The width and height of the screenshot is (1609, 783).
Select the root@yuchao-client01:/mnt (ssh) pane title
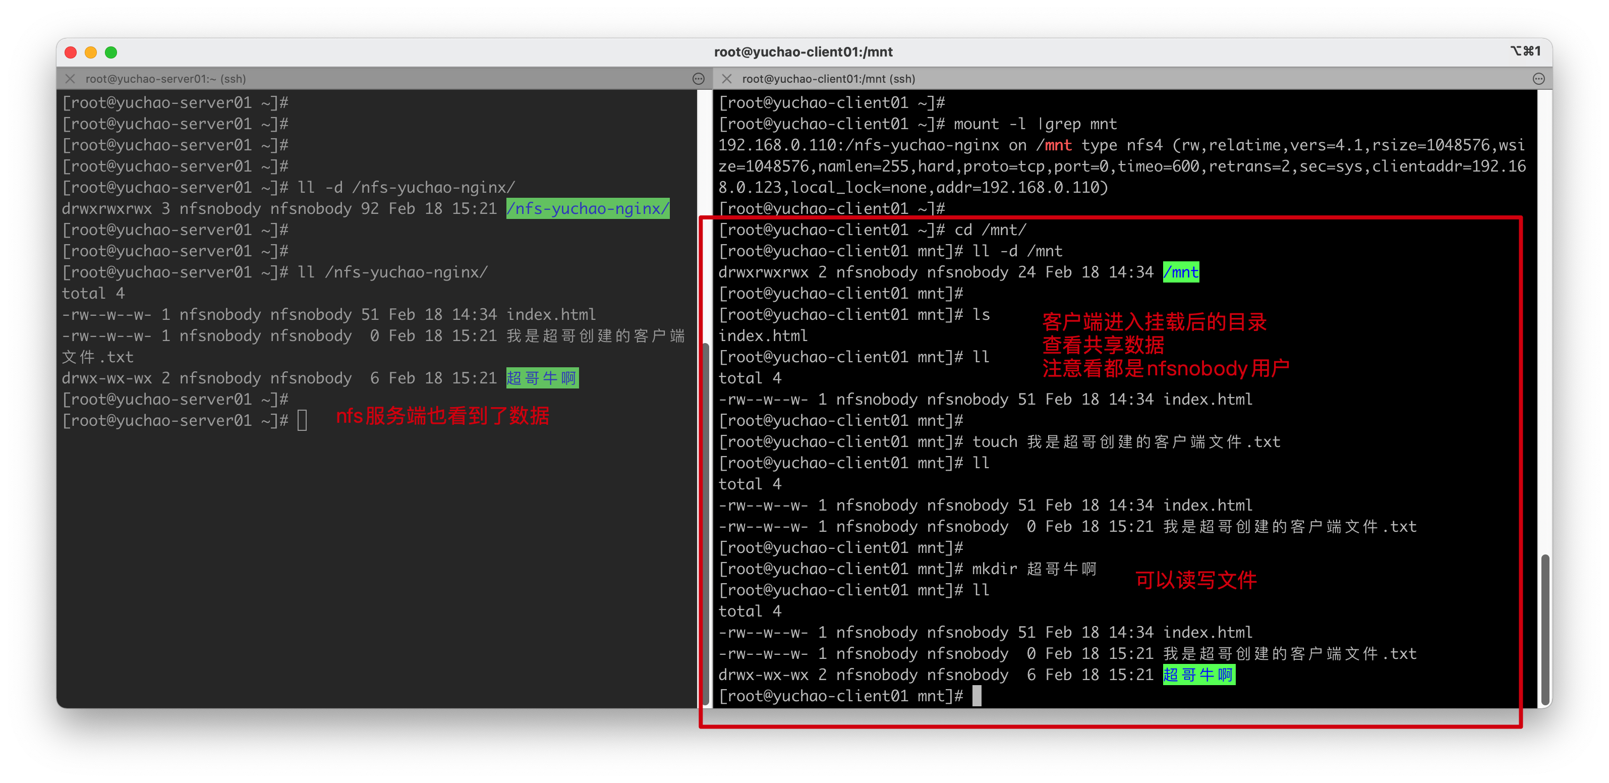[828, 79]
